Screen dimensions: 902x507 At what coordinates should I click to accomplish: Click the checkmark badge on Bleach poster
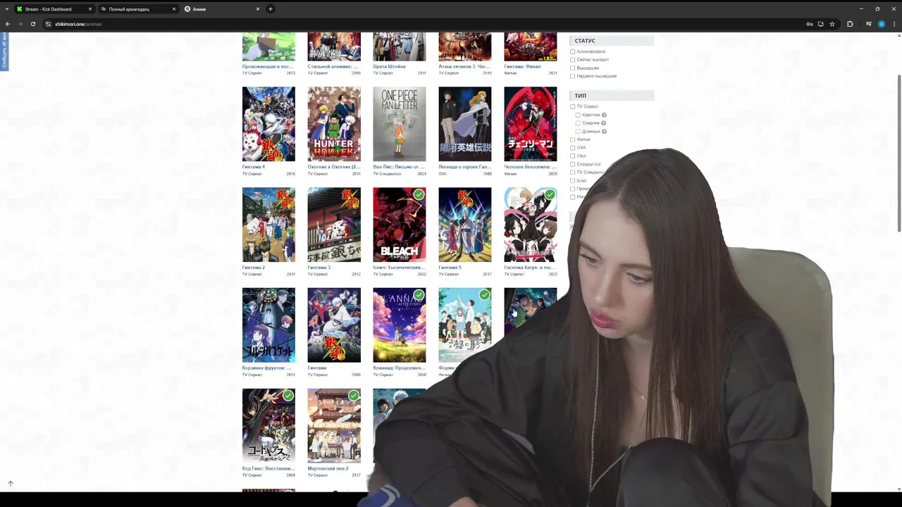click(x=419, y=194)
